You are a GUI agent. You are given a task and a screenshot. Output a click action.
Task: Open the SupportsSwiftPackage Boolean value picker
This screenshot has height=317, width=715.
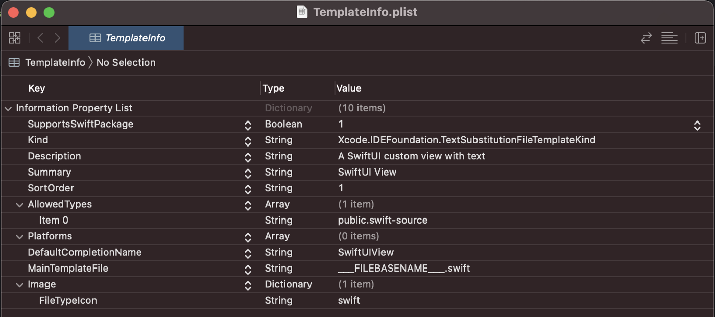tap(697, 125)
